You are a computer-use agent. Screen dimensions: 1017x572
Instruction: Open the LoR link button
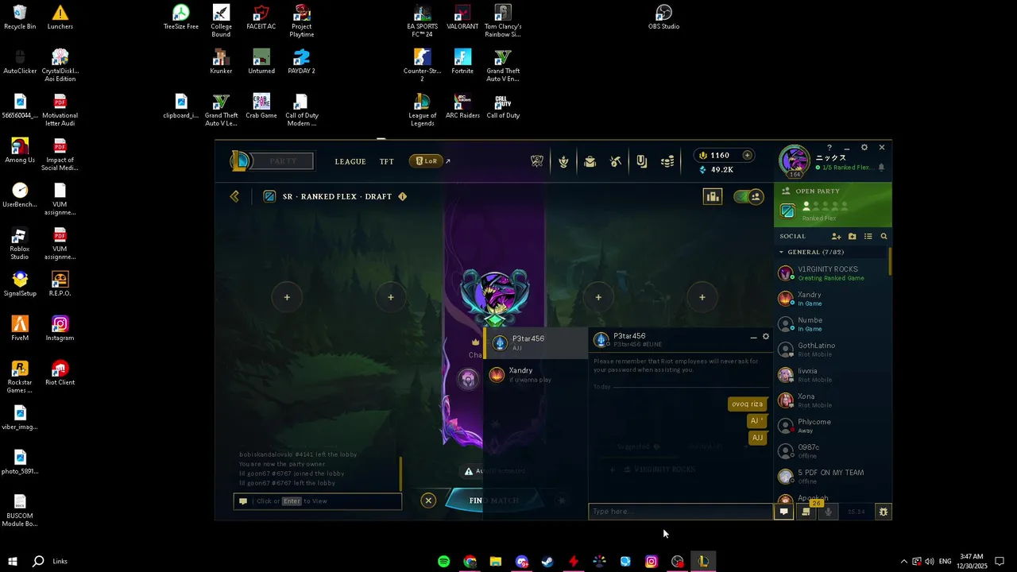click(x=427, y=161)
